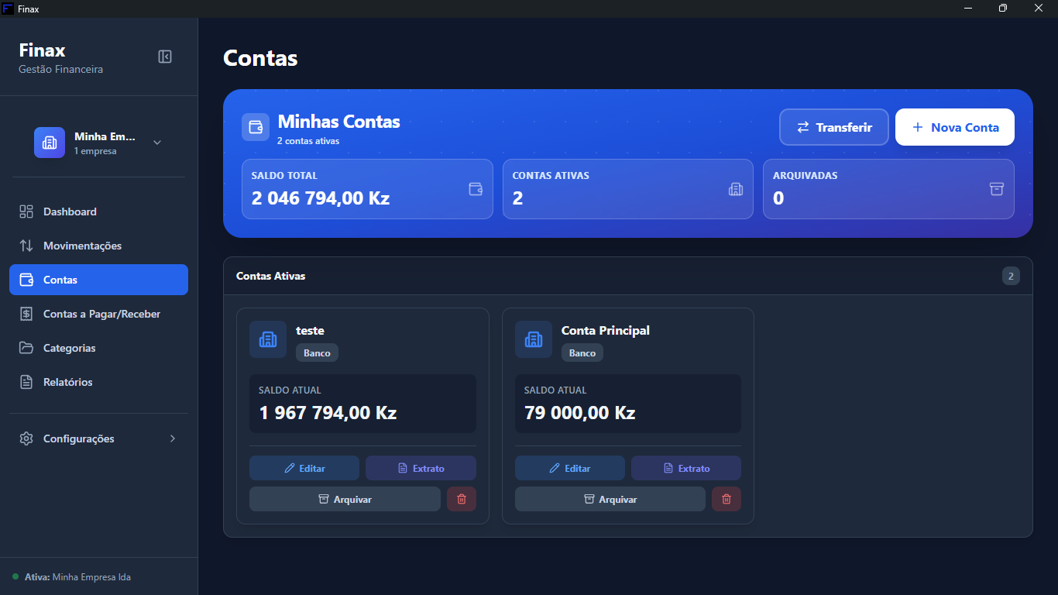Open the Dashboard page
The height and width of the screenshot is (595, 1058).
click(98, 212)
